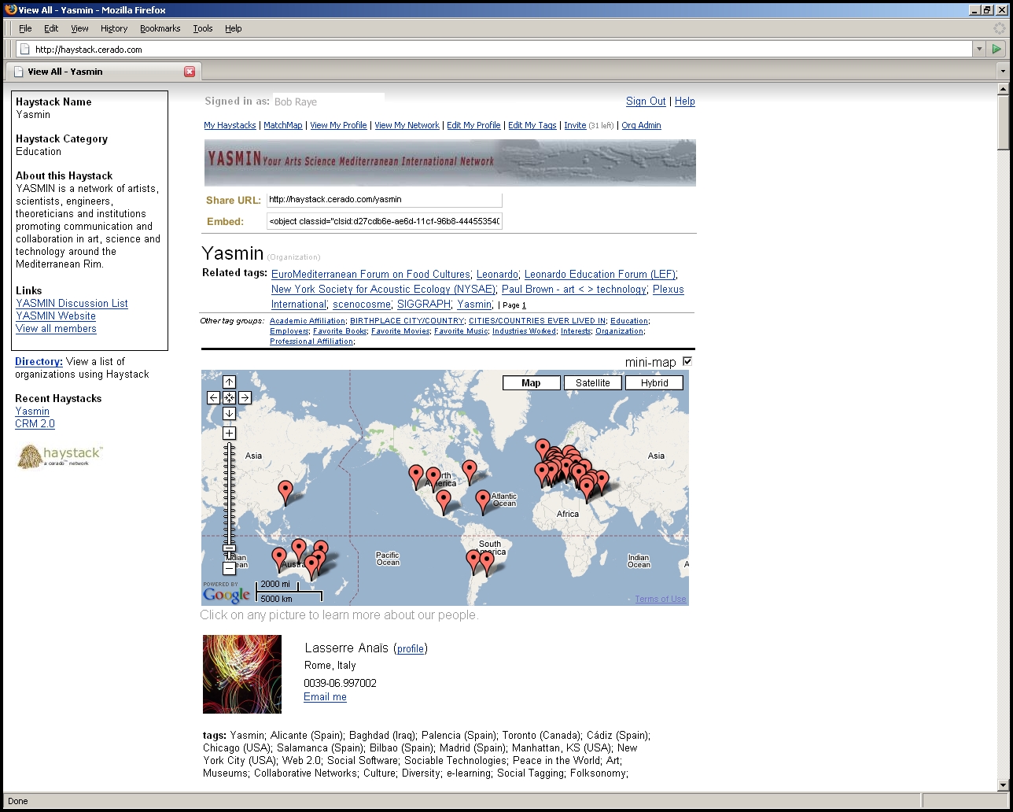The width and height of the screenshot is (1013, 812).
Task: Pan the map down with the arrow
Action: [x=229, y=414]
